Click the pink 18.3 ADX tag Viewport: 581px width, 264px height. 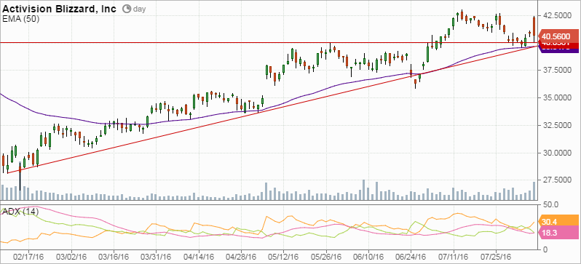[559, 233]
